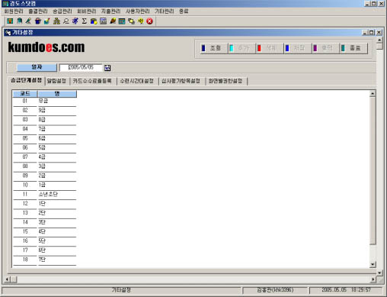Image resolution: width=387 pixels, height=297 pixels.
Task: Click the overlapping windows toolbar icon
Action: [131, 21]
